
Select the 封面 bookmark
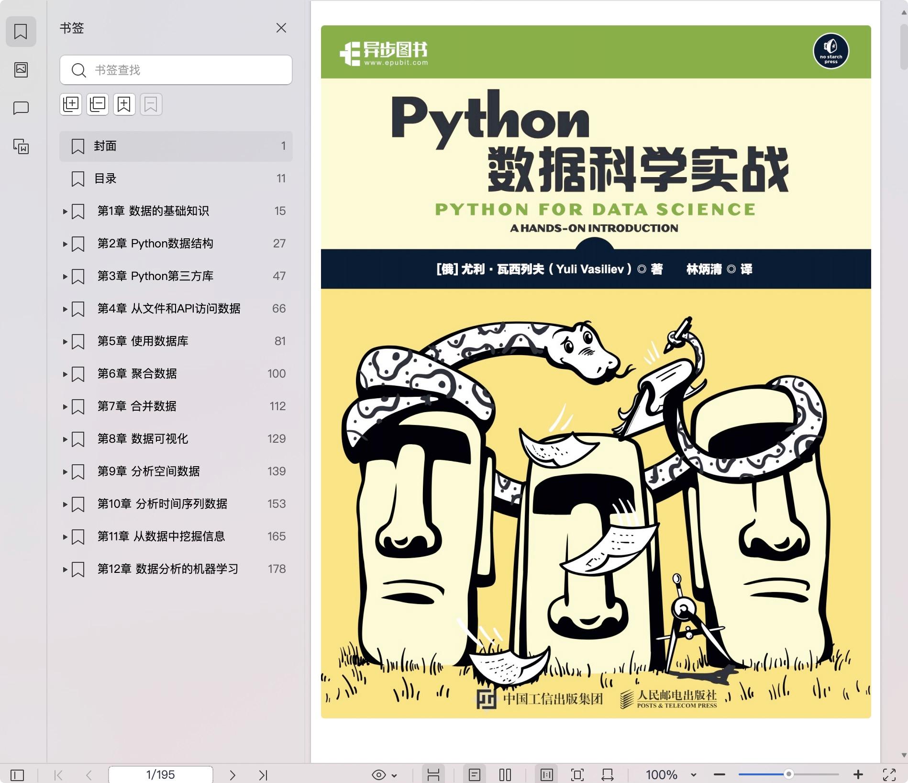[x=176, y=146]
